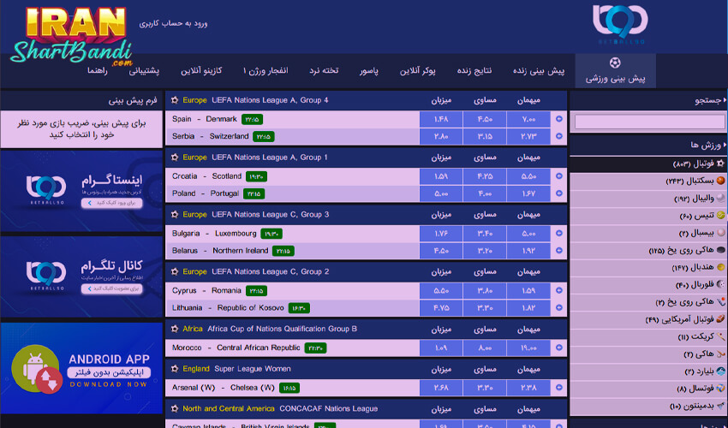This screenshot has height=428, width=728.
Task: Select volleyball icon in sports list
Action: [720, 198]
